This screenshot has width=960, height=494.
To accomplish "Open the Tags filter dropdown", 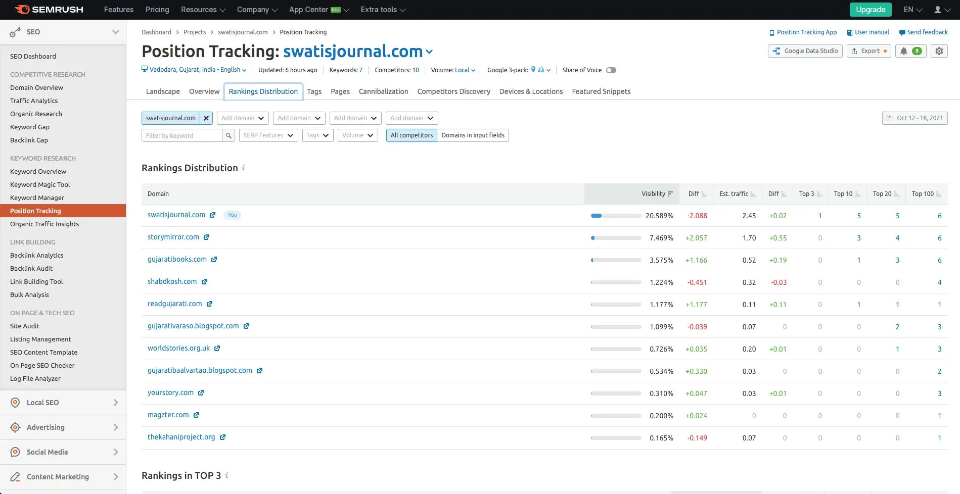I will [318, 135].
